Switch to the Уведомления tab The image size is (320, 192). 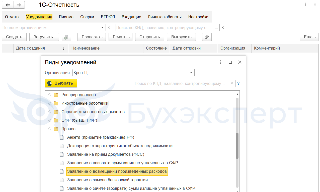39,17
